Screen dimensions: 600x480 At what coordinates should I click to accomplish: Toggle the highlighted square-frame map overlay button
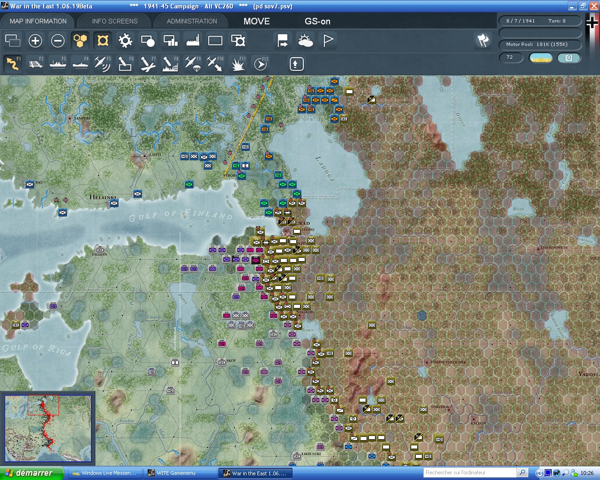103,41
